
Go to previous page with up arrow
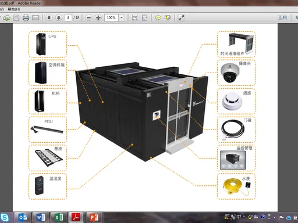(49, 18)
